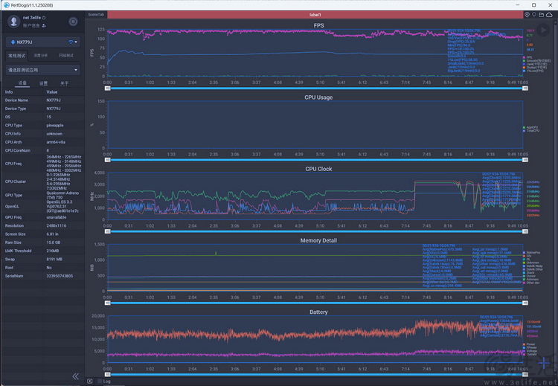
Task: Collapse the left panel with double chevron
Action: [x=76, y=376]
